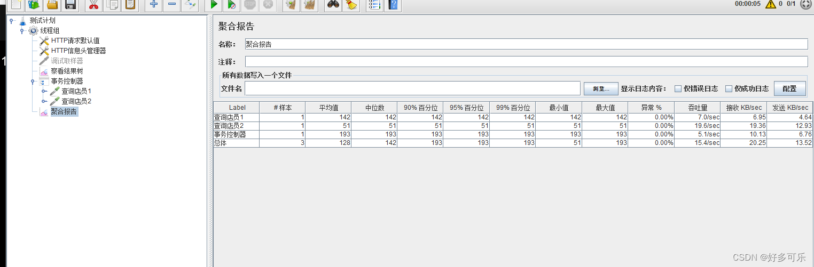Screen dimensions: 814x267
Task: Open the Templates toolbar icon
Action: tap(34, 5)
